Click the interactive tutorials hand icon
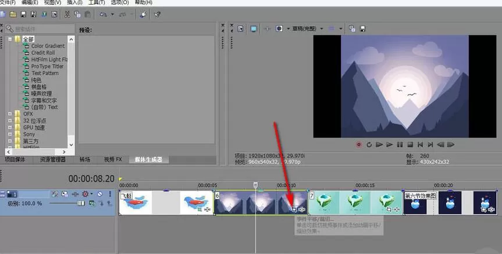 144,14
